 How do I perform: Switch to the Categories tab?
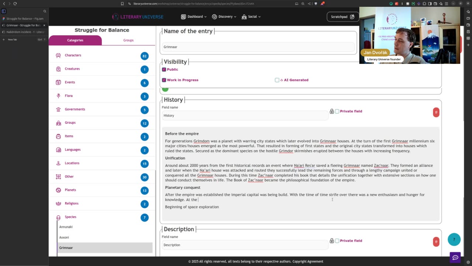(x=75, y=40)
